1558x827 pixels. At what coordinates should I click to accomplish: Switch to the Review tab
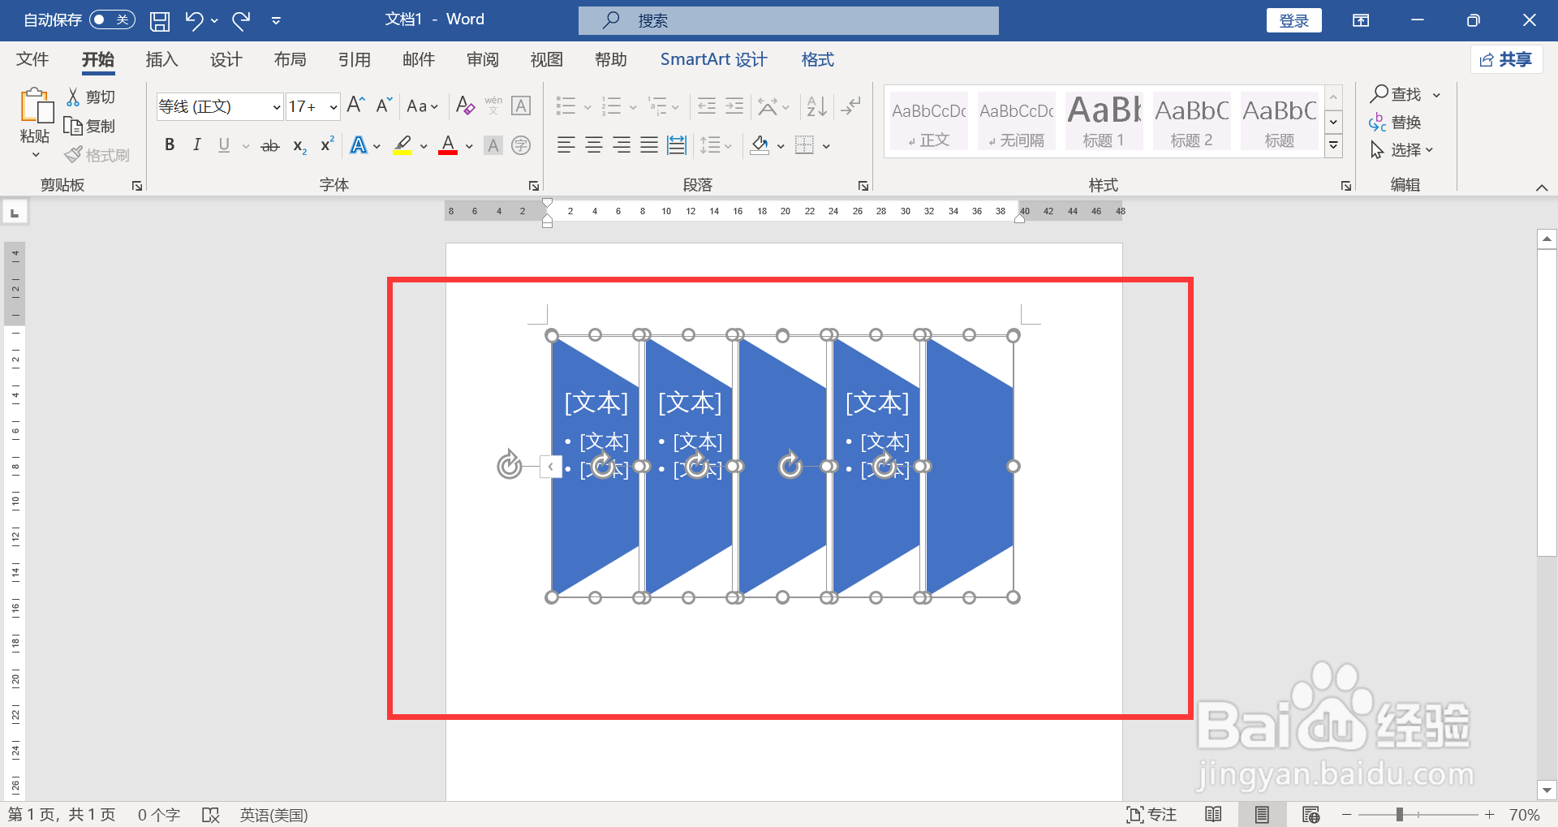pyautogui.click(x=483, y=59)
